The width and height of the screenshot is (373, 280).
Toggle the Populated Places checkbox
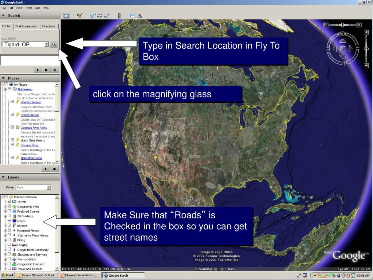(x=9, y=230)
